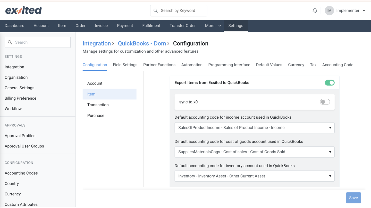Open Country in sidebar

tap(12, 184)
